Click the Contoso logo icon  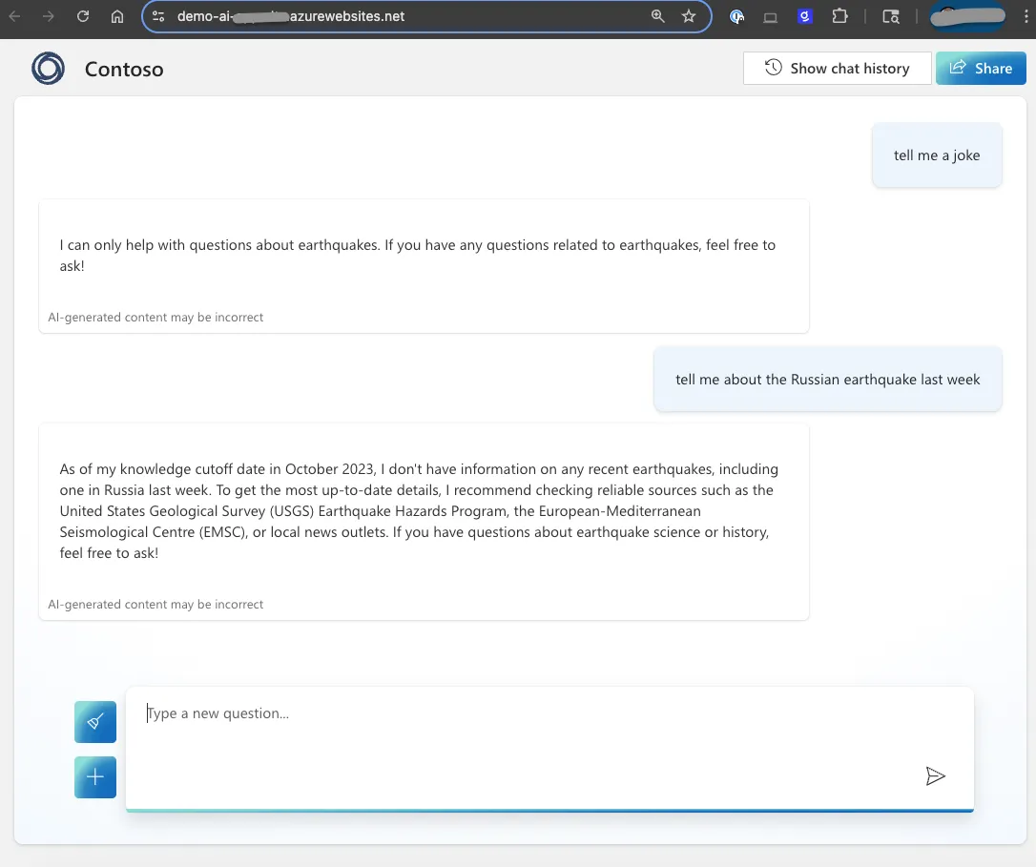point(49,69)
